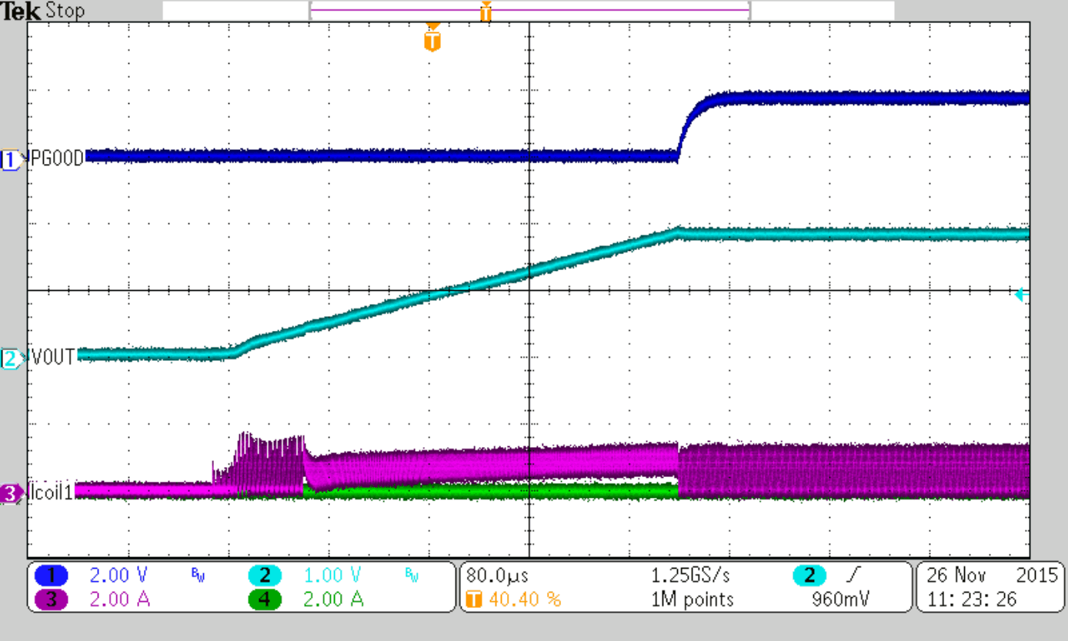Image resolution: width=1068 pixels, height=641 pixels.
Task: Click the channel 3 Icoil1 ground marker
Action: coord(13,493)
